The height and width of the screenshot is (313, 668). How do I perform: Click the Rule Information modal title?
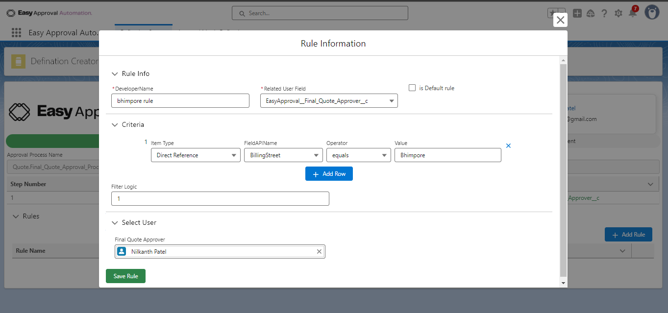(x=333, y=44)
